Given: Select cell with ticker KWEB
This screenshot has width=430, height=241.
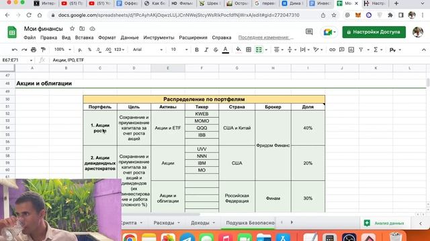Looking at the screenshot, I should click(x=202, y=114).
